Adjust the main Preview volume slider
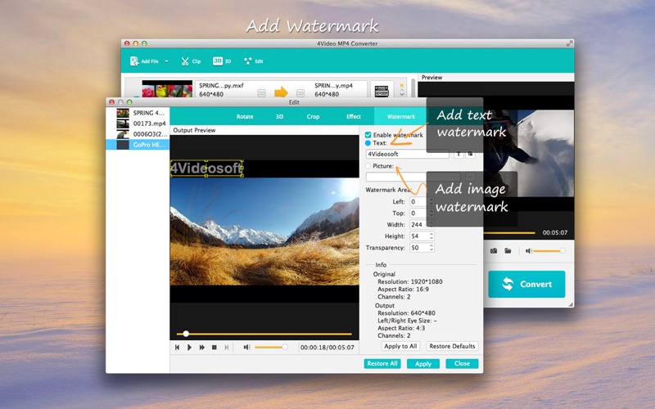Screen dimensions: 655x409 point(549,251)
